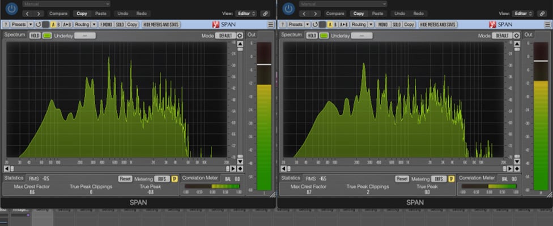The image size is (553, 226).
Task: Toggle SOLO in right SPAN toolbar
Action: click(397, 25)
